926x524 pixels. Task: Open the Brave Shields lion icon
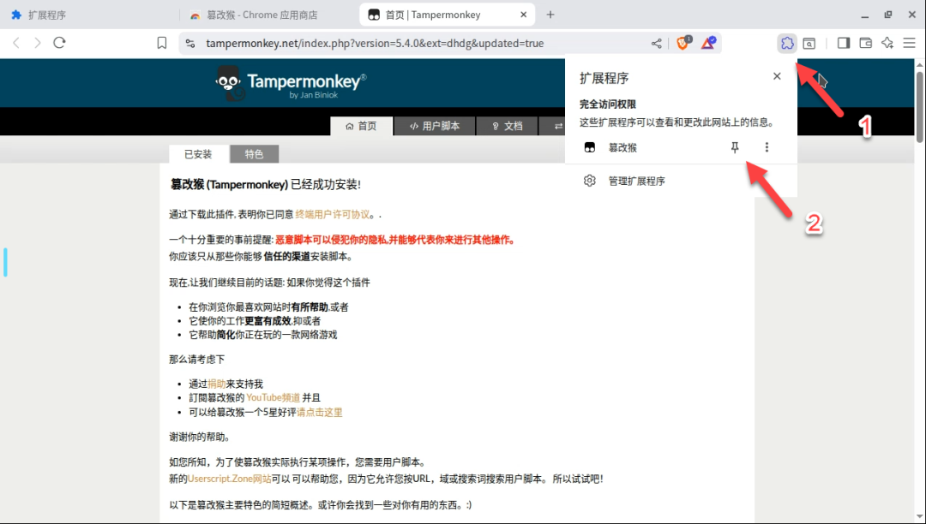coord(683,43)
